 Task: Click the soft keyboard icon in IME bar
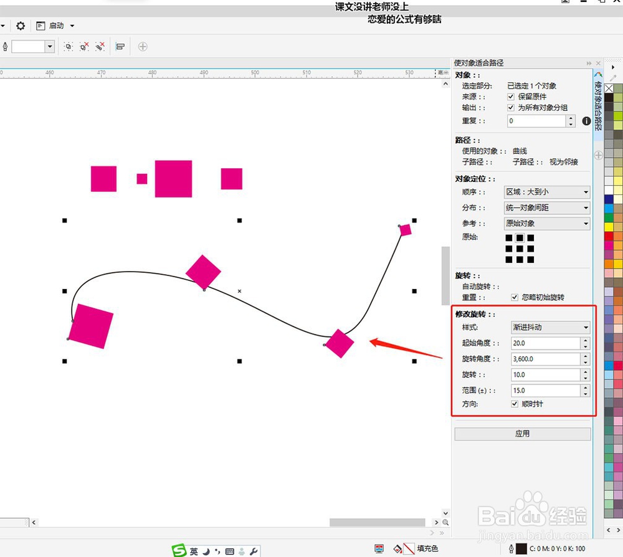click(x=230, y=551)
